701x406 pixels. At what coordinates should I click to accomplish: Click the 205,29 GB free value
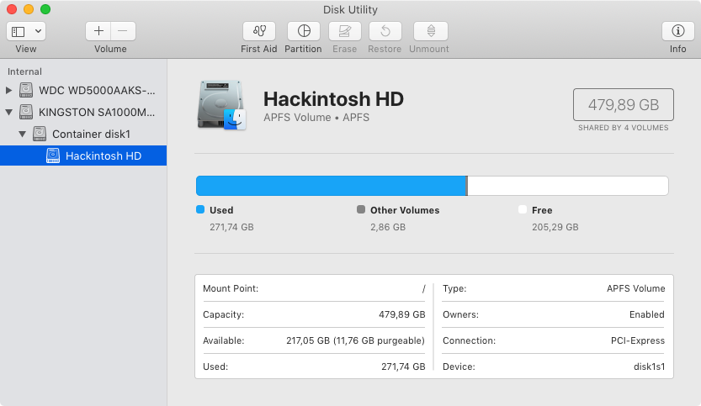(555, 227)
